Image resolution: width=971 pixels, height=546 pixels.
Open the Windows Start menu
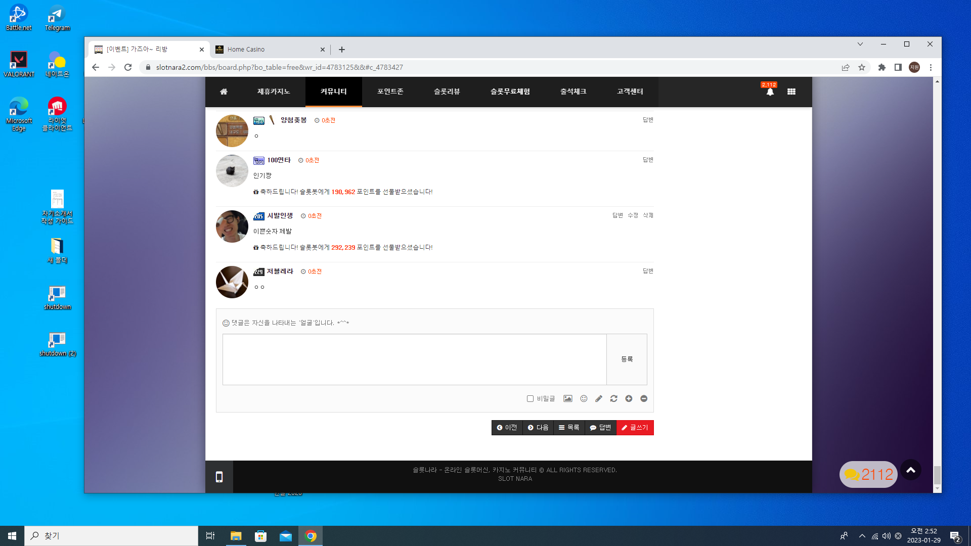[x=12, y=536]
